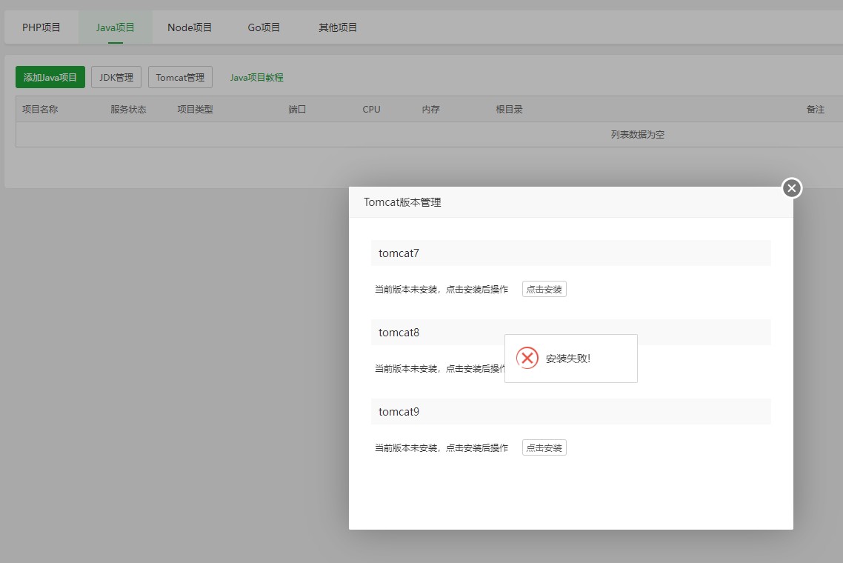This screenshot has width=843, height=563.
Task: Click the 添加Java项目 button
Action: (50, 78)
